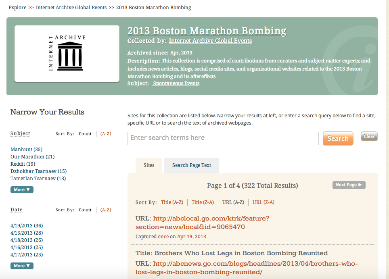Filter by date 4/16/2013 (25)
Viewport: 389px width, 279px height.
click(27, 248)
